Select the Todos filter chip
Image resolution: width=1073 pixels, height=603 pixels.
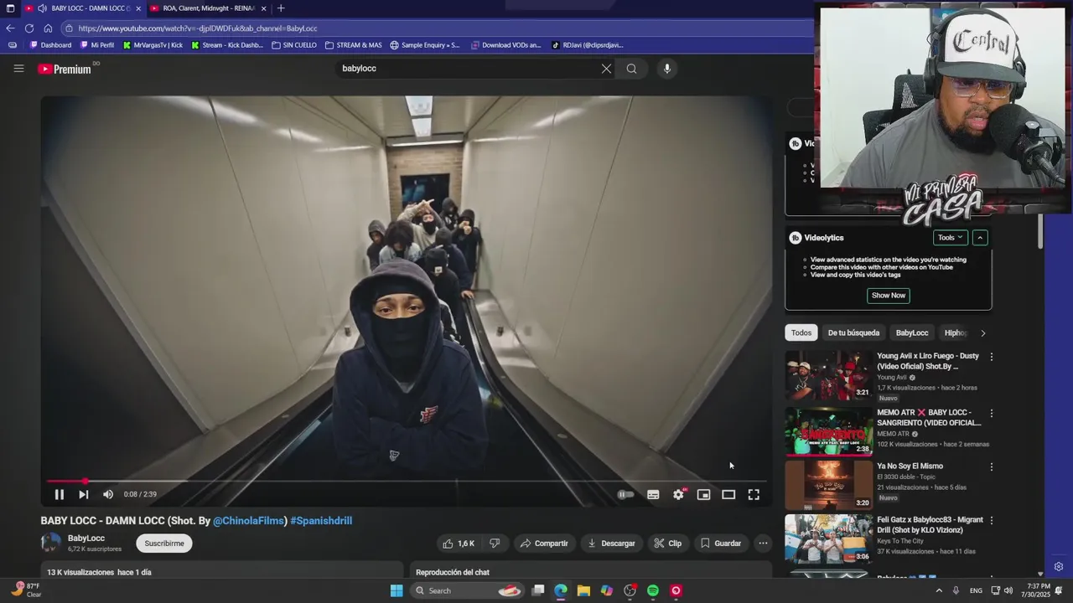(x=801, y=332)
